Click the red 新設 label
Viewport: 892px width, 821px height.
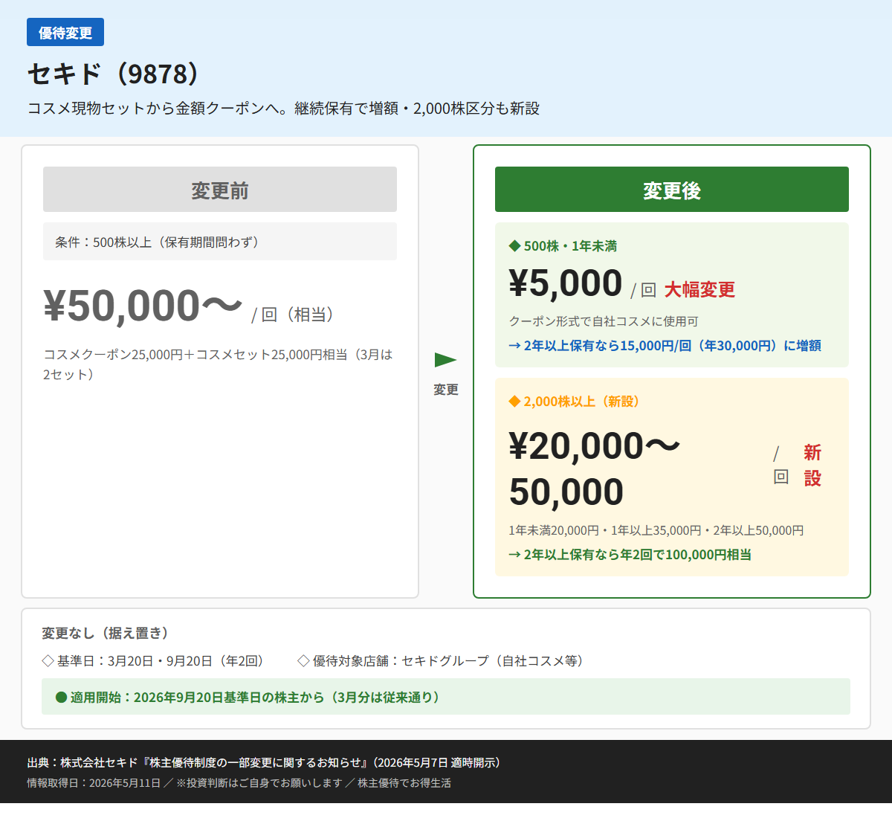pyautogui.click(x=812, y=466)
